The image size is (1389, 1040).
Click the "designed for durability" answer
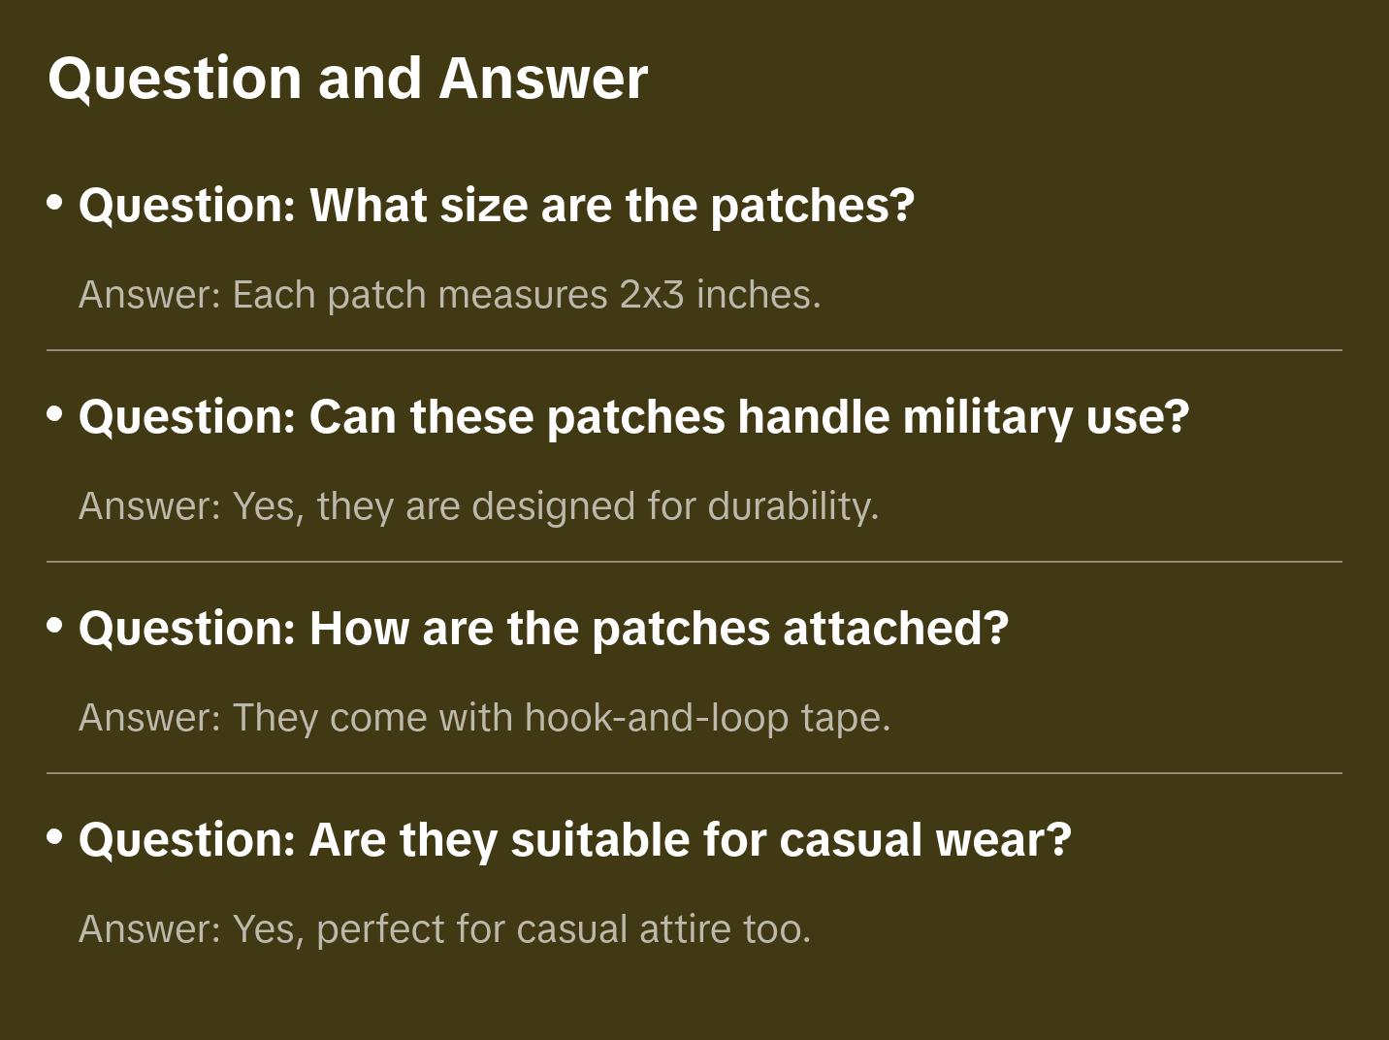pos(478,506)
